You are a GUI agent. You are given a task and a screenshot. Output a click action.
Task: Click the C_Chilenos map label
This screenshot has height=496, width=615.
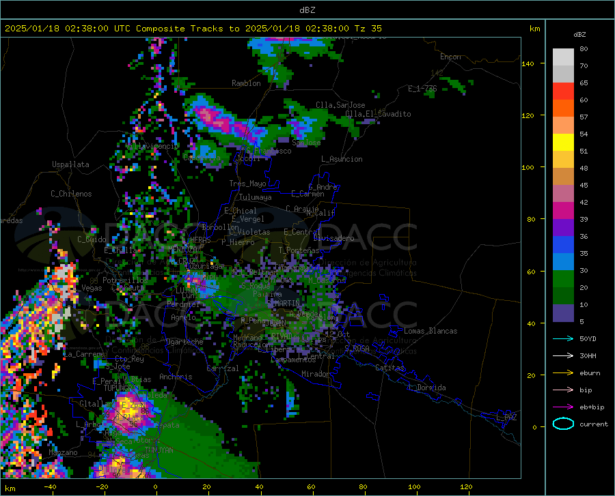(x=71, y=194)
